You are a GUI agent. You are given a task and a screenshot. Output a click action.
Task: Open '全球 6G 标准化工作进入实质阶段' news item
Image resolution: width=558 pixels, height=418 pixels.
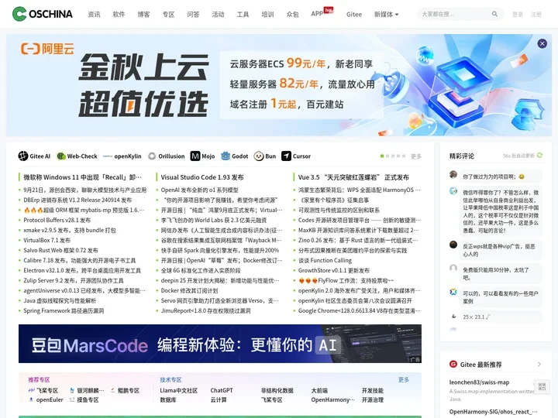[201, 270]
